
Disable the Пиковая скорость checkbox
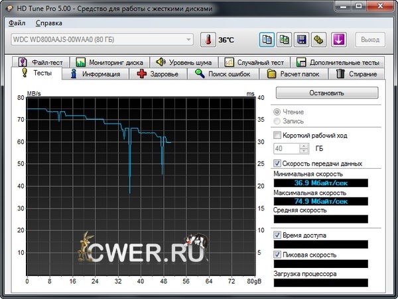pos(278,254)
